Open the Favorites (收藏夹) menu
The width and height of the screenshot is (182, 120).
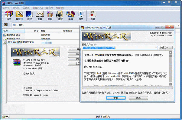(x=38, y=8)
